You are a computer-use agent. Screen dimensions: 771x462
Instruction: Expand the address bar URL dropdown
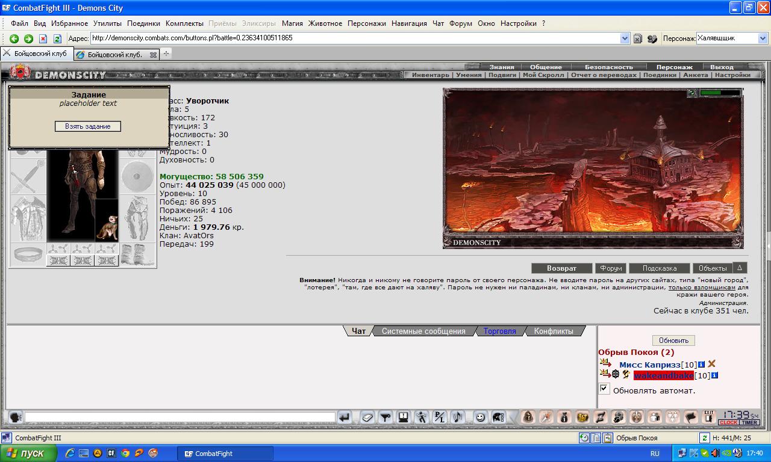pos(625,38)
